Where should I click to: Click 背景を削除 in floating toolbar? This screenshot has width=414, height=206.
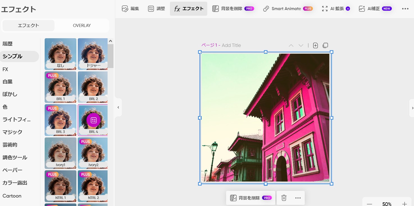251,198
